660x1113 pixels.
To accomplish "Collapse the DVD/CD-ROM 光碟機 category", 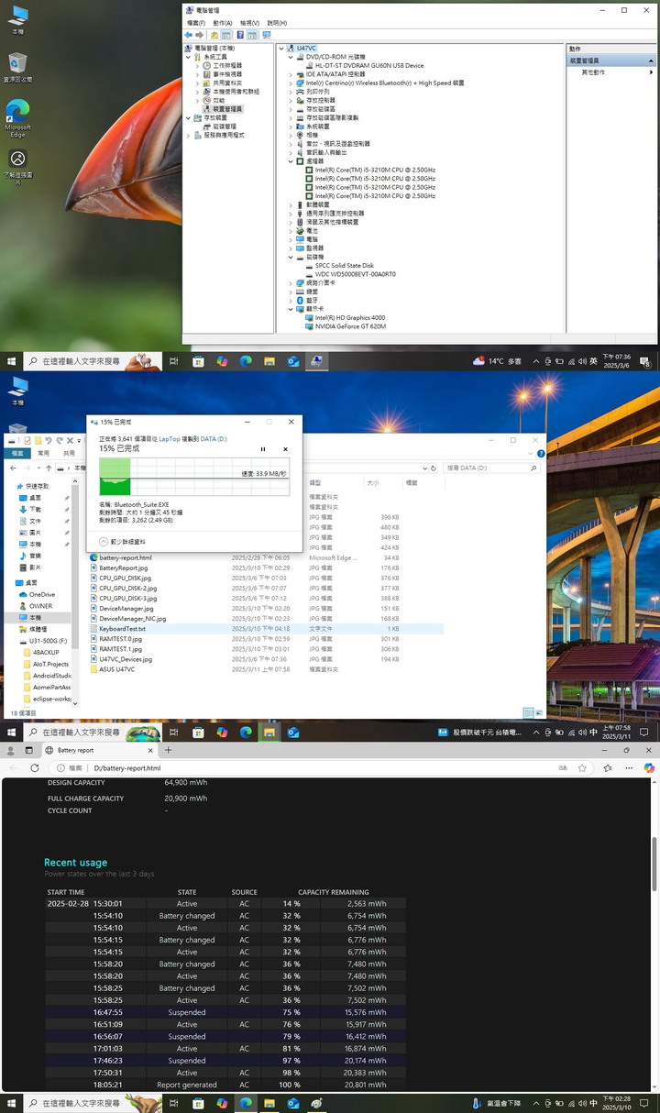I will [291, 57].
